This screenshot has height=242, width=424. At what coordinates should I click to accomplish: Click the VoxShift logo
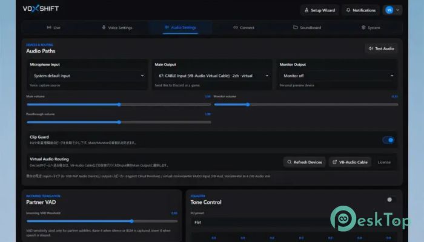point(41,8)
